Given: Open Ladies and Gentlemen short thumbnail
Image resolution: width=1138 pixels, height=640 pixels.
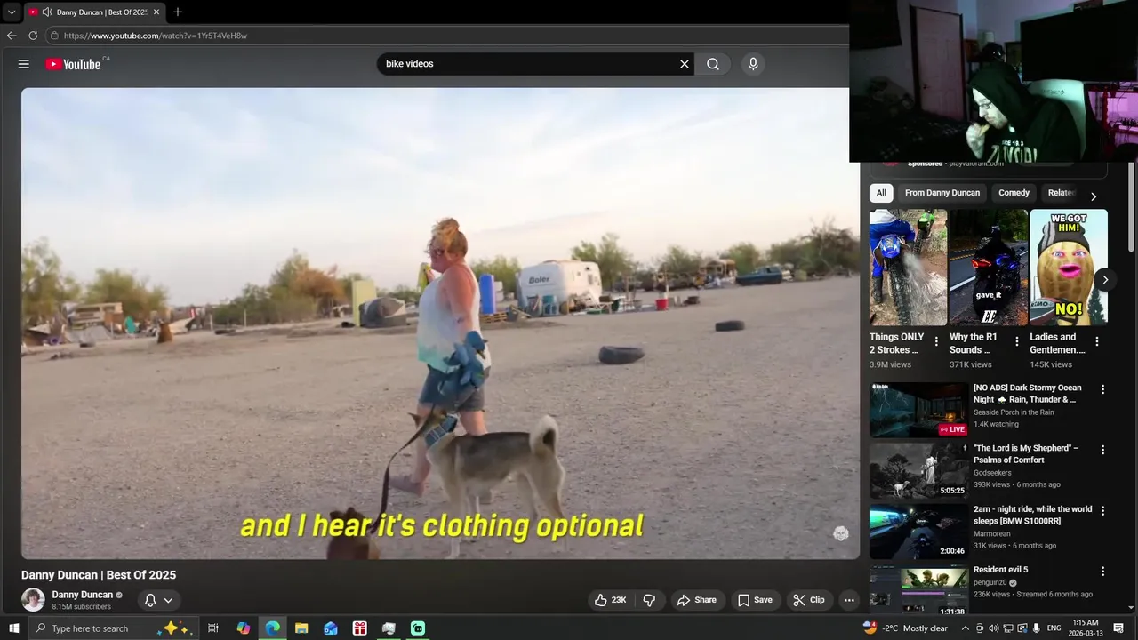Looking at the screenshot, I should (x=1069, y=268).
